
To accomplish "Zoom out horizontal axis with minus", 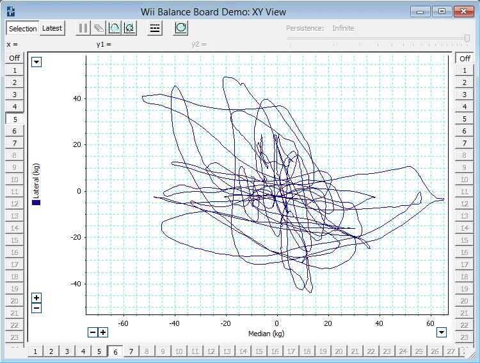I will (93, 332).
